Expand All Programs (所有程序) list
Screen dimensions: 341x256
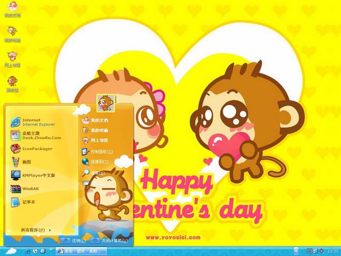pyautogui.click(x=36, y=230)
